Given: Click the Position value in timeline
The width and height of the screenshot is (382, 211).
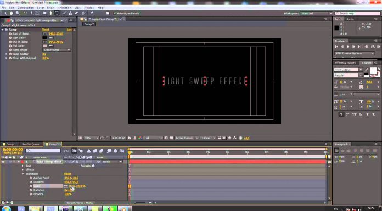Looking at the screenshot, I should click(x=71, y=182).
